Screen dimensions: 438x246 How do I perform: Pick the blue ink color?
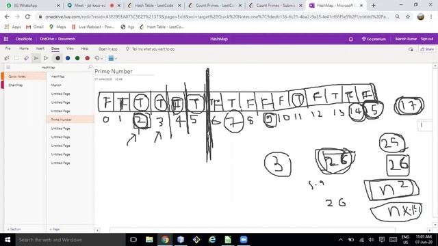point(68,58)
